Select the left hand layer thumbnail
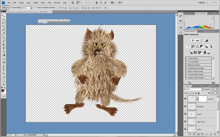This screenshot has height=137, width=220. click(192, 107)
